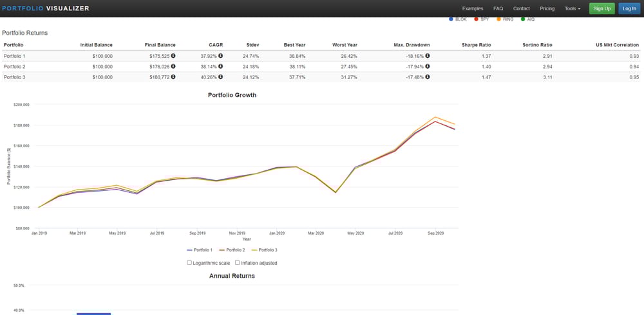644x315 pixels.
Task: Click the Best Year column header
Action: pos(294,45)
